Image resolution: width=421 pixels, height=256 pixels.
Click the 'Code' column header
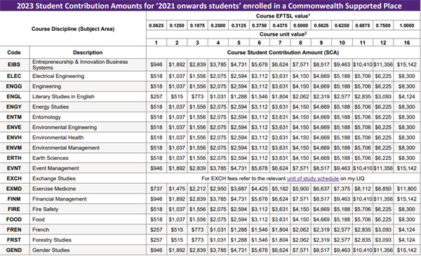click(14, 53)
